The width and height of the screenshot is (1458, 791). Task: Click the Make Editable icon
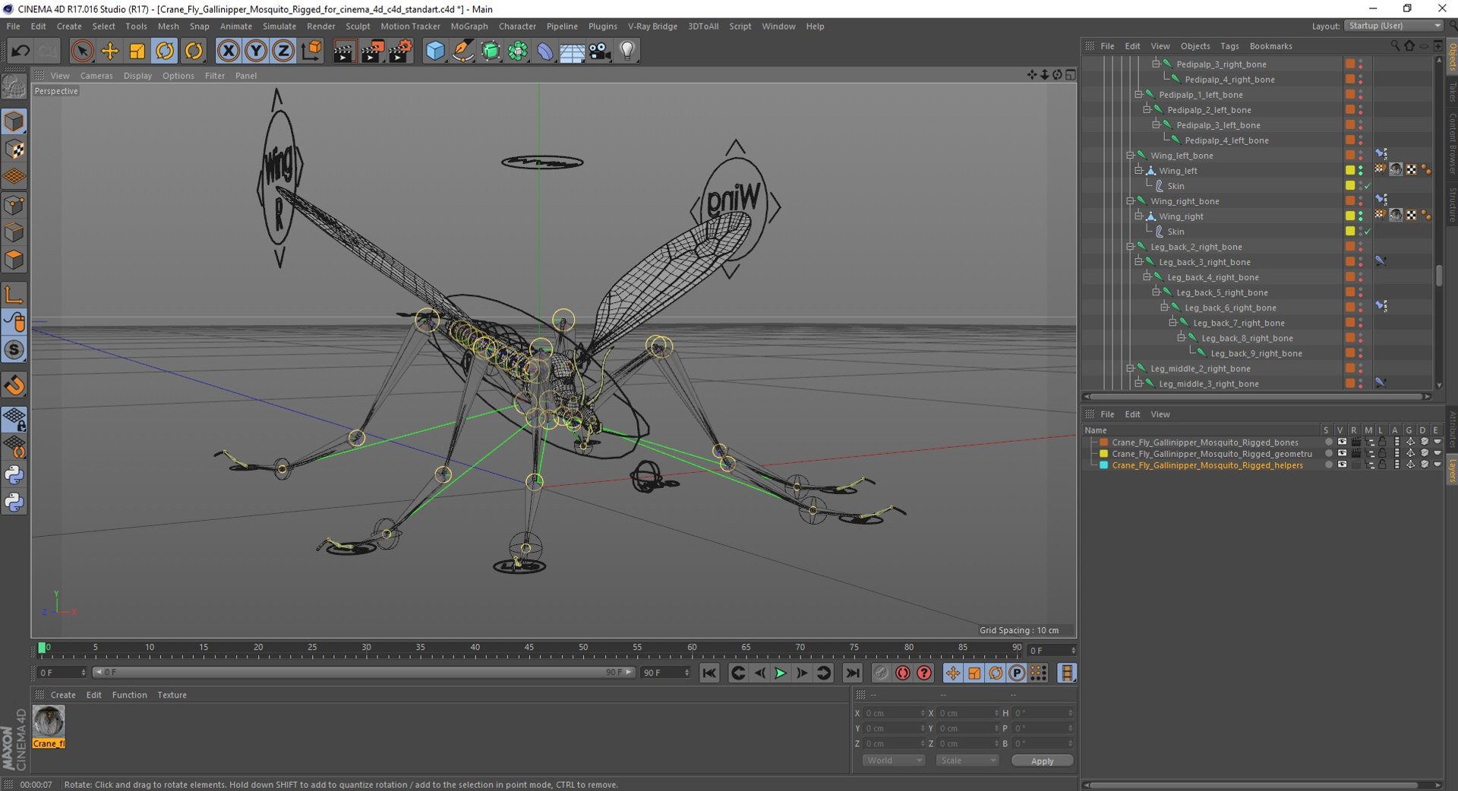14,88
